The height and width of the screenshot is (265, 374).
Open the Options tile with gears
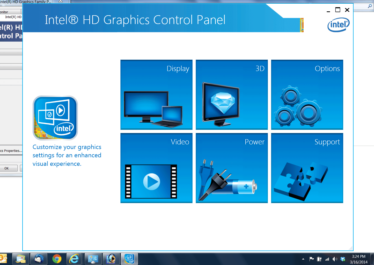click(307, 95)
